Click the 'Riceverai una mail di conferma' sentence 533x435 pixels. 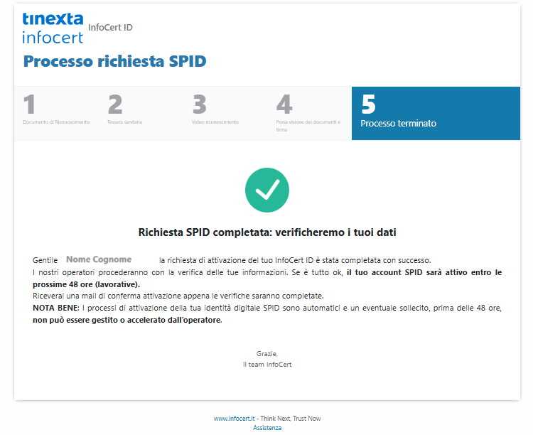pos(178,296)
